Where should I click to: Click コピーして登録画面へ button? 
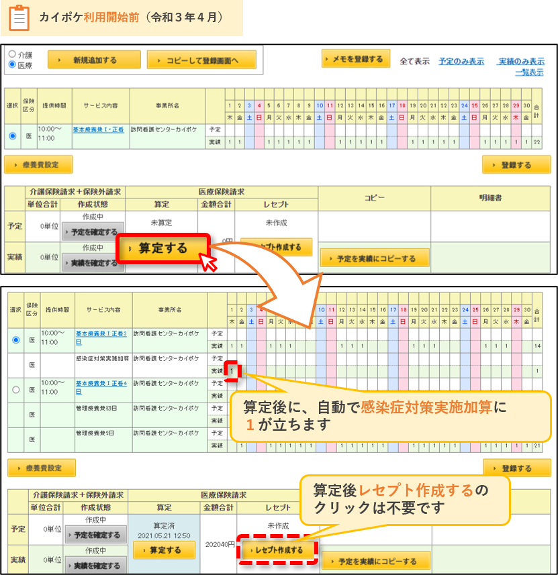coord(201,60)
